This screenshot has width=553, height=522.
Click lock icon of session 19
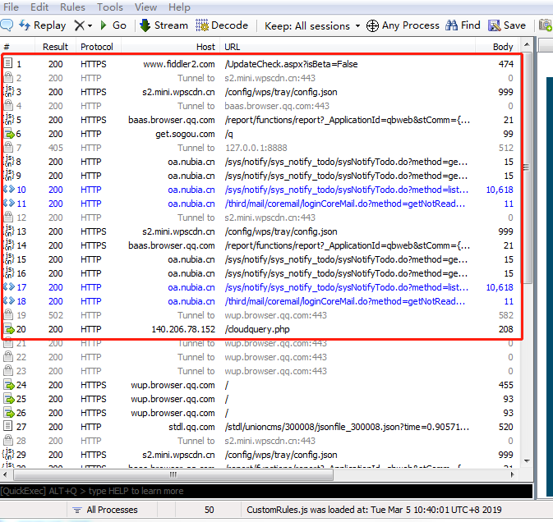8,314
